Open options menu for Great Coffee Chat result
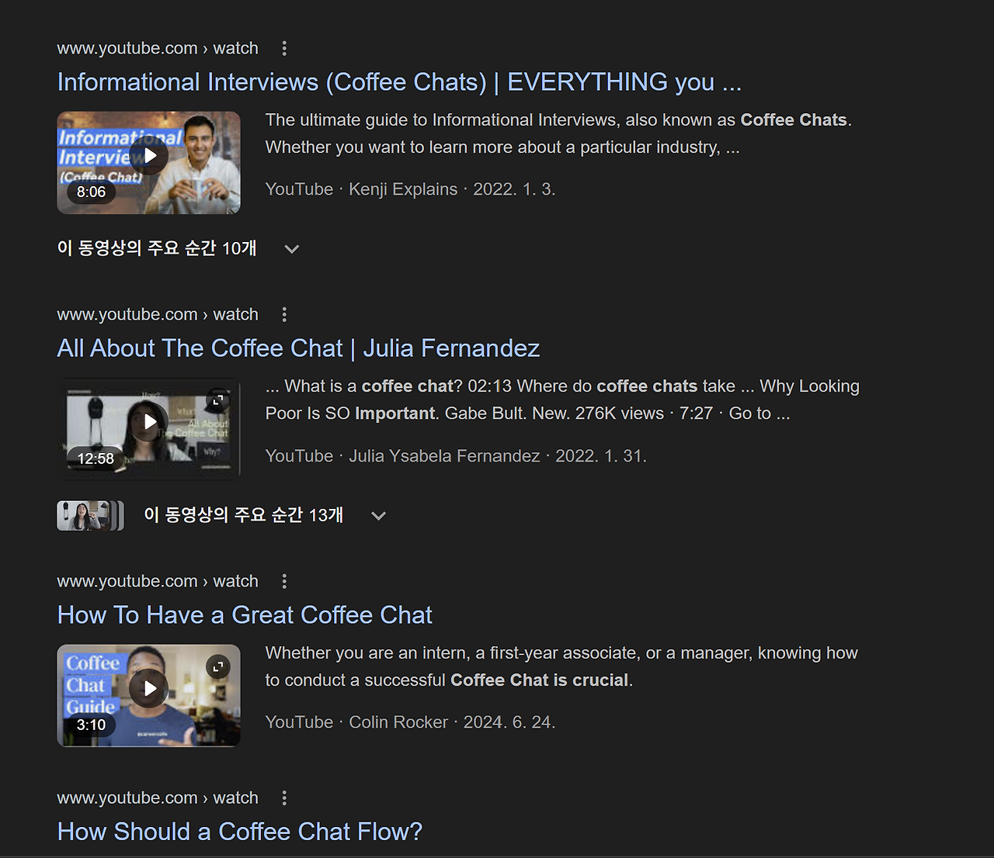Screen dimensions: 994x858 [x=284, y=582]
